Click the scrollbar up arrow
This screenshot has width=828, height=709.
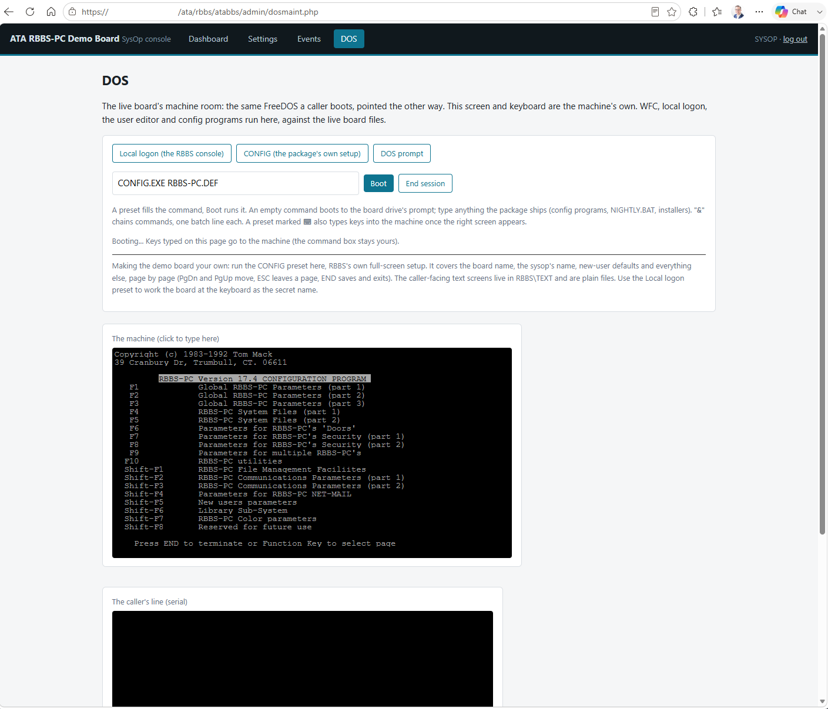tap(823, 28)
